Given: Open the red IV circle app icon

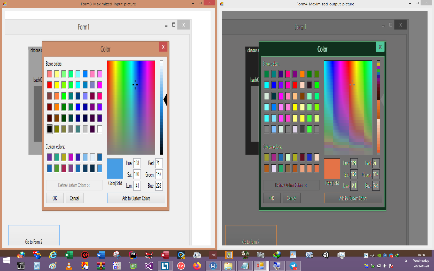Looking at the screenshot, I should (181, 266).
